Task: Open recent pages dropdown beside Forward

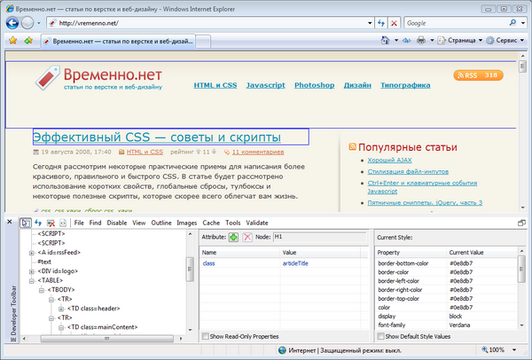Action: (39, 23)
